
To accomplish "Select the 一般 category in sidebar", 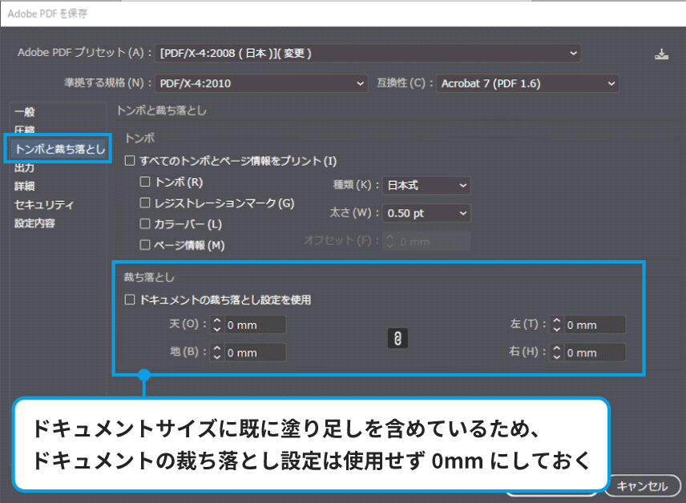I will 25,112.
